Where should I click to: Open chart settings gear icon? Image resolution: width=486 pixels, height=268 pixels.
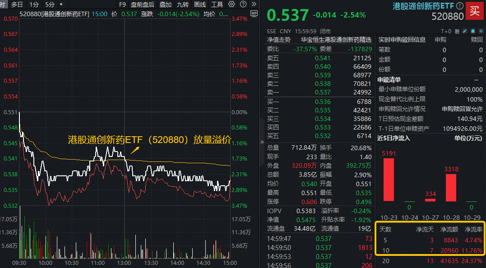click(231, 4)
